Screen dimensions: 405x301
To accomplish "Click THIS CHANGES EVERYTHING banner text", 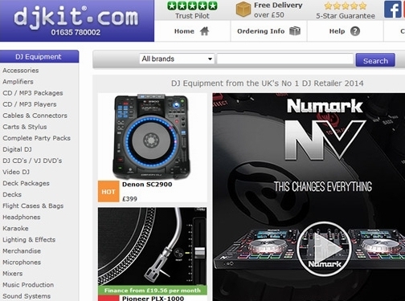I will [x=323, y=186].
